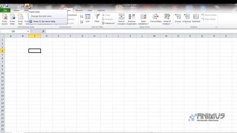Click the selected cell C4
Image resolution: width=237 pixels, height=133 pixels.
coord(34,51)
